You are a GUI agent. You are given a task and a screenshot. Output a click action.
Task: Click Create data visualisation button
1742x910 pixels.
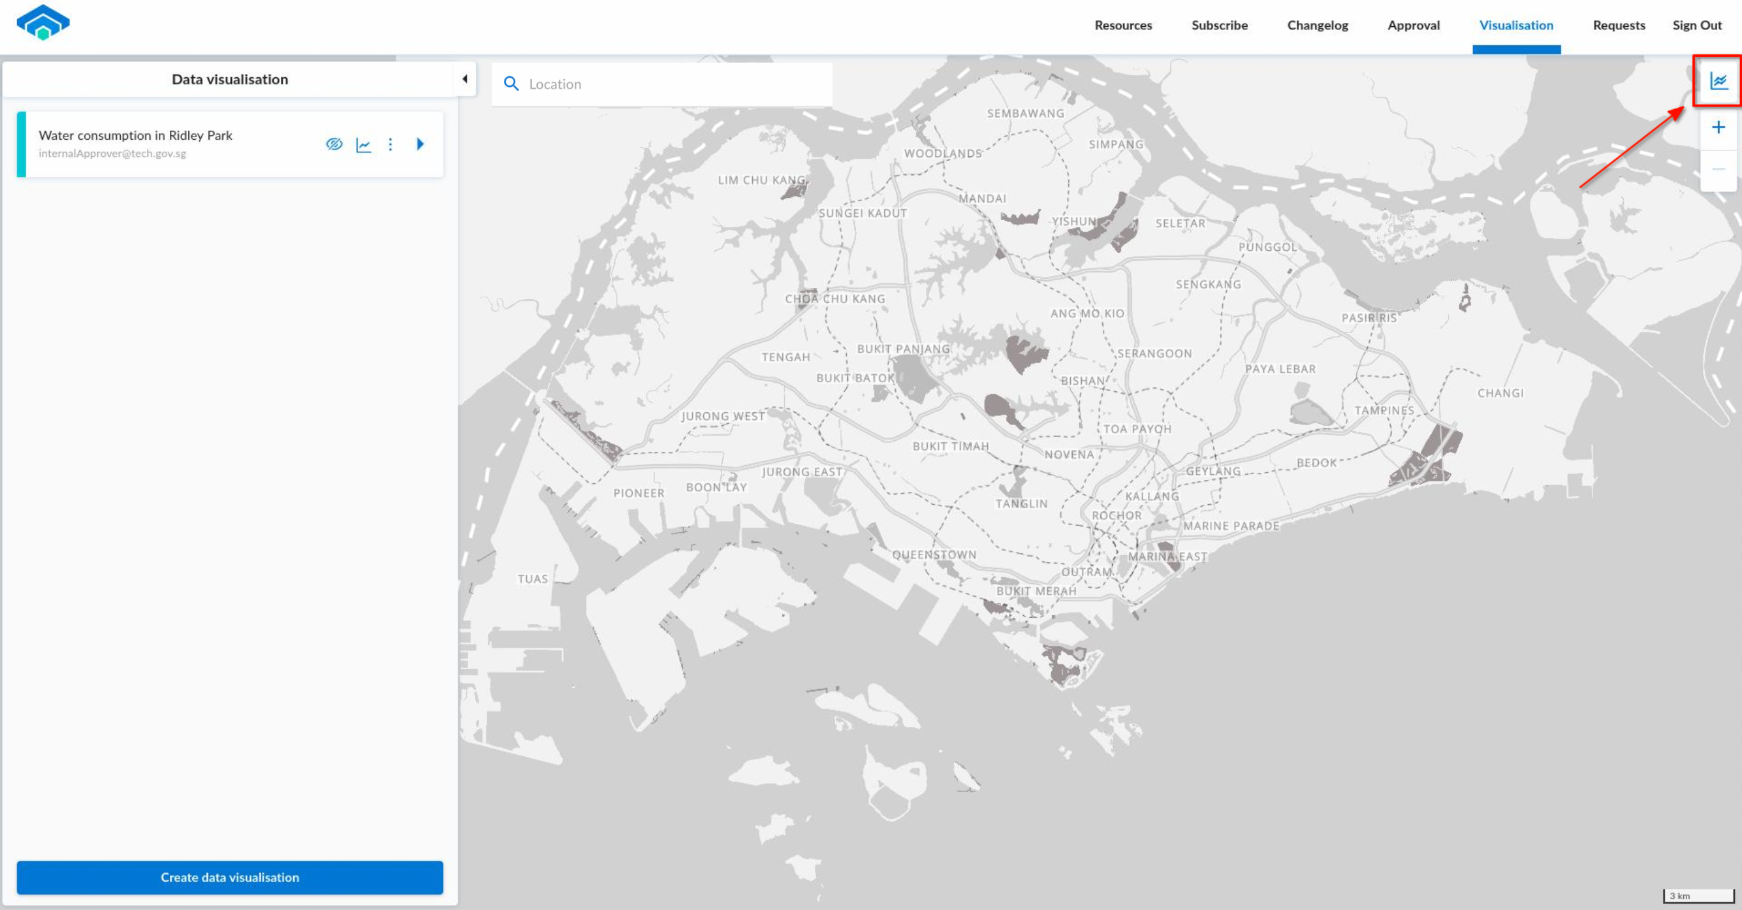point(230,877)
